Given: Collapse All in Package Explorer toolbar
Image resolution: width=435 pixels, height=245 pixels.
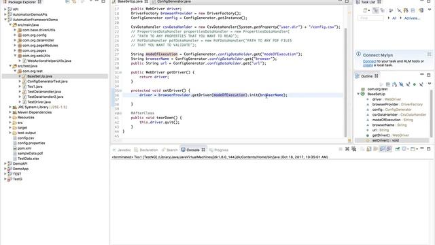Looking at the screenshot, I should click(67, 1).
